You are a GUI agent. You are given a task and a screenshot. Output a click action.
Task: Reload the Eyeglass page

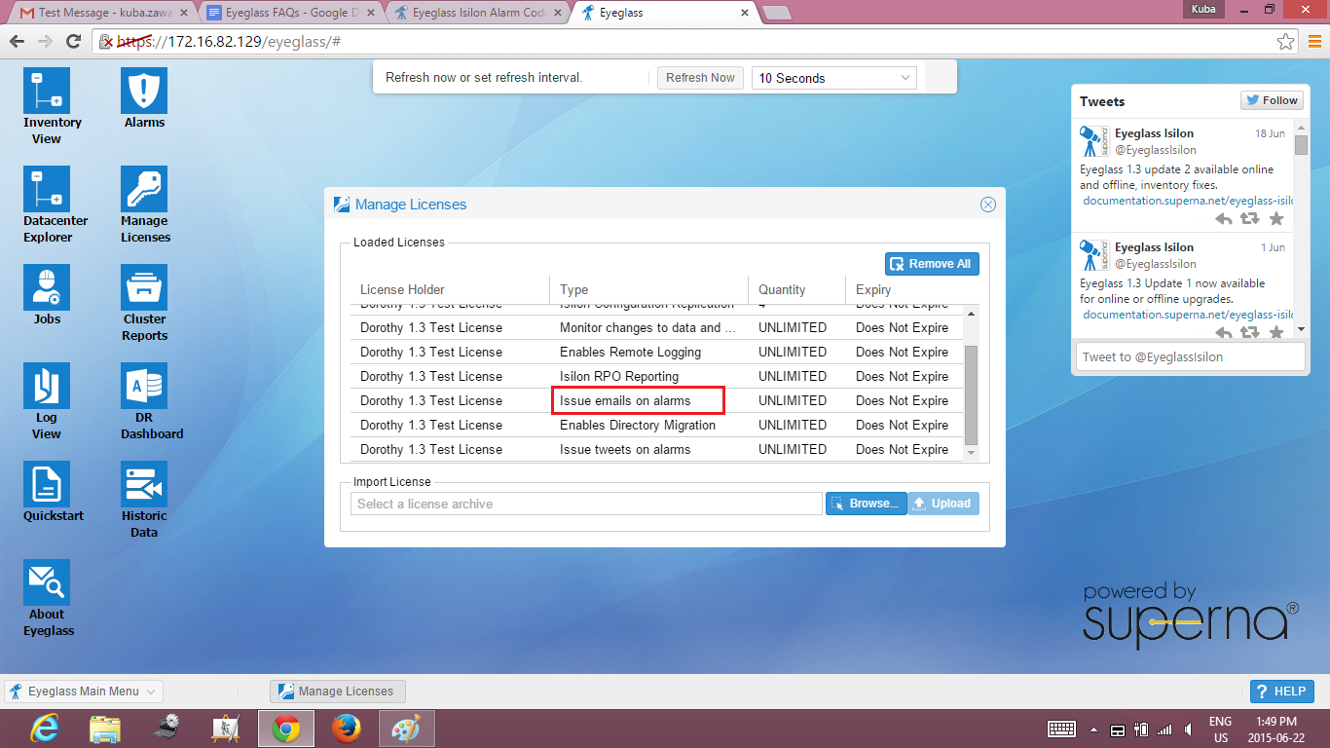pos(73,42)
